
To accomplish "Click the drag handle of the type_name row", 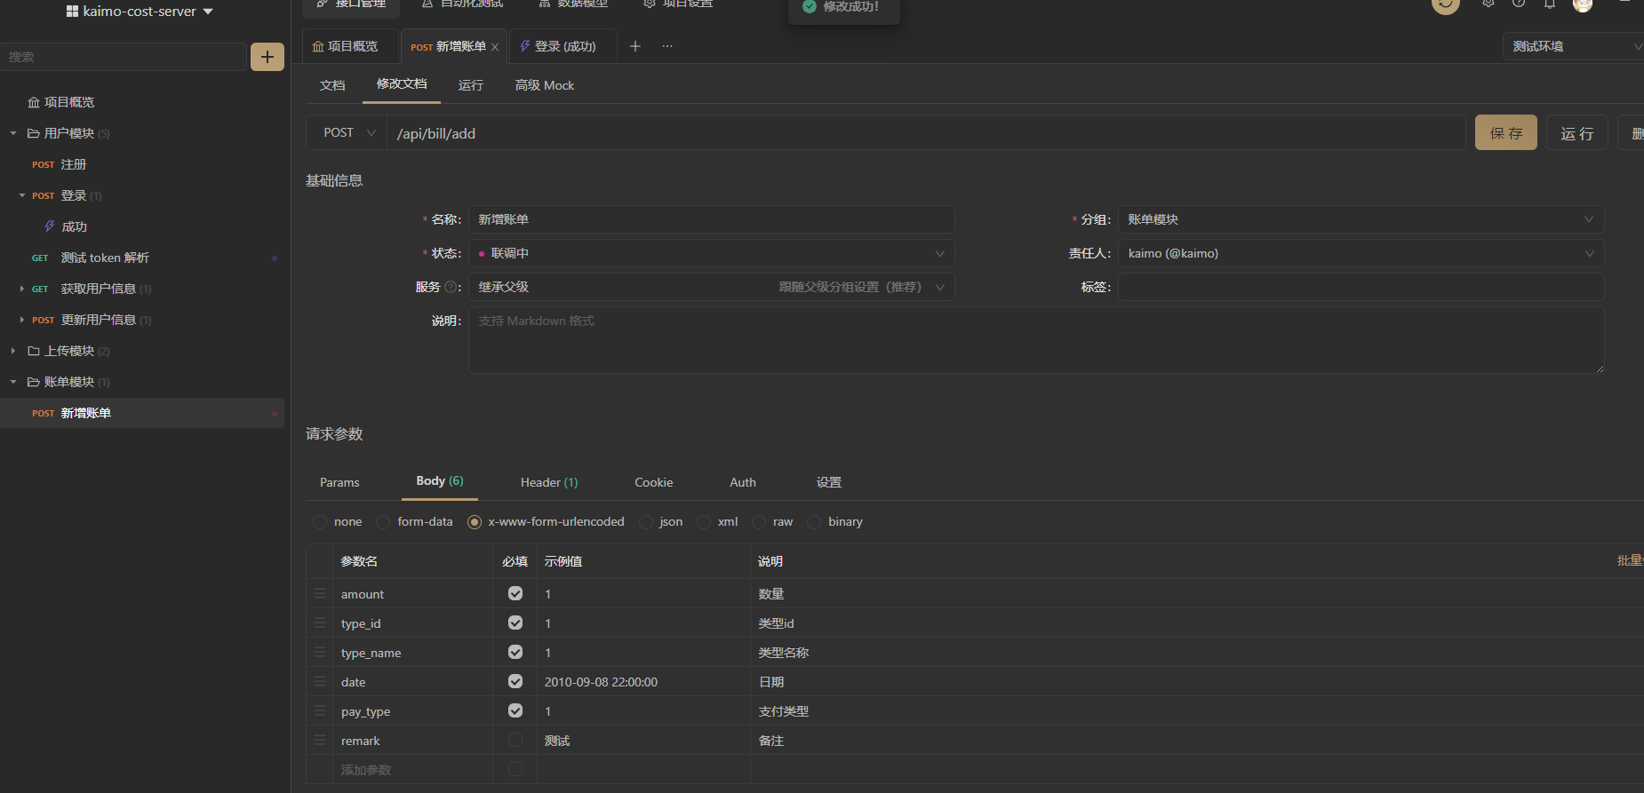I will [320, 652].
